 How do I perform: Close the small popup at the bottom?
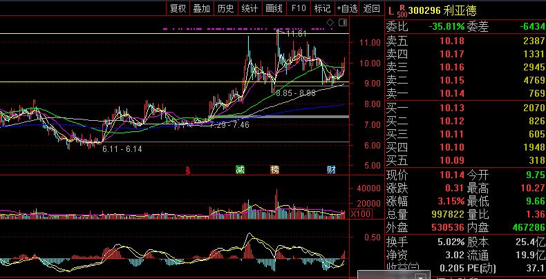pyautogui.click(x=420, y=277)
